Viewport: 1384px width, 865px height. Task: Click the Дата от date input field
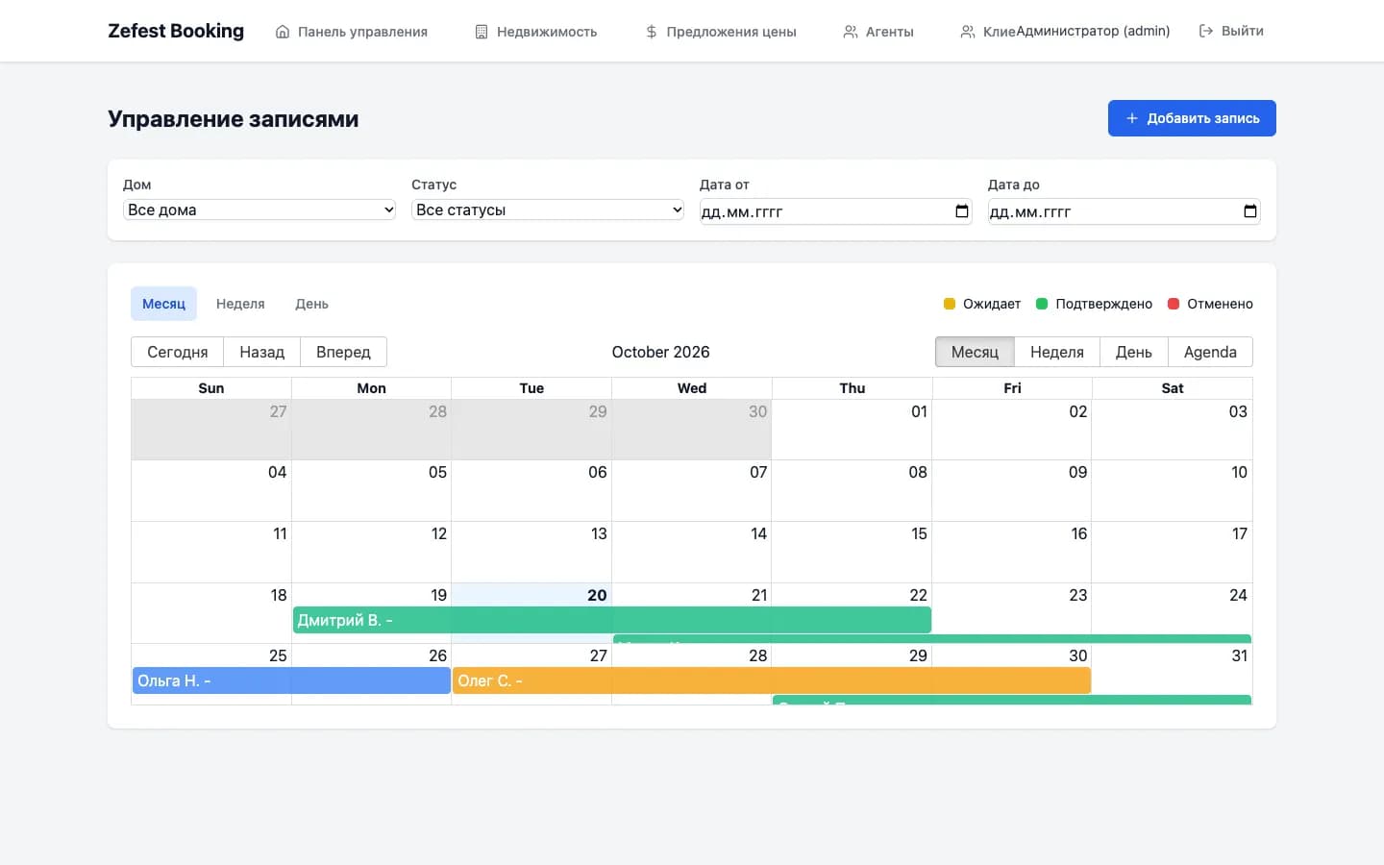(x=836, y=211)
